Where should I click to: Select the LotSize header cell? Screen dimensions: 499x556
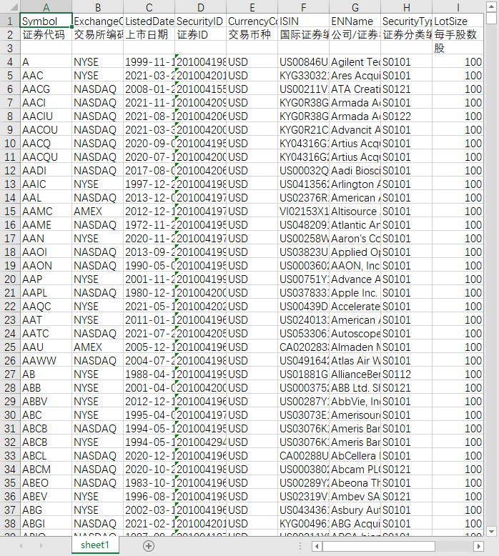point(458,21)
